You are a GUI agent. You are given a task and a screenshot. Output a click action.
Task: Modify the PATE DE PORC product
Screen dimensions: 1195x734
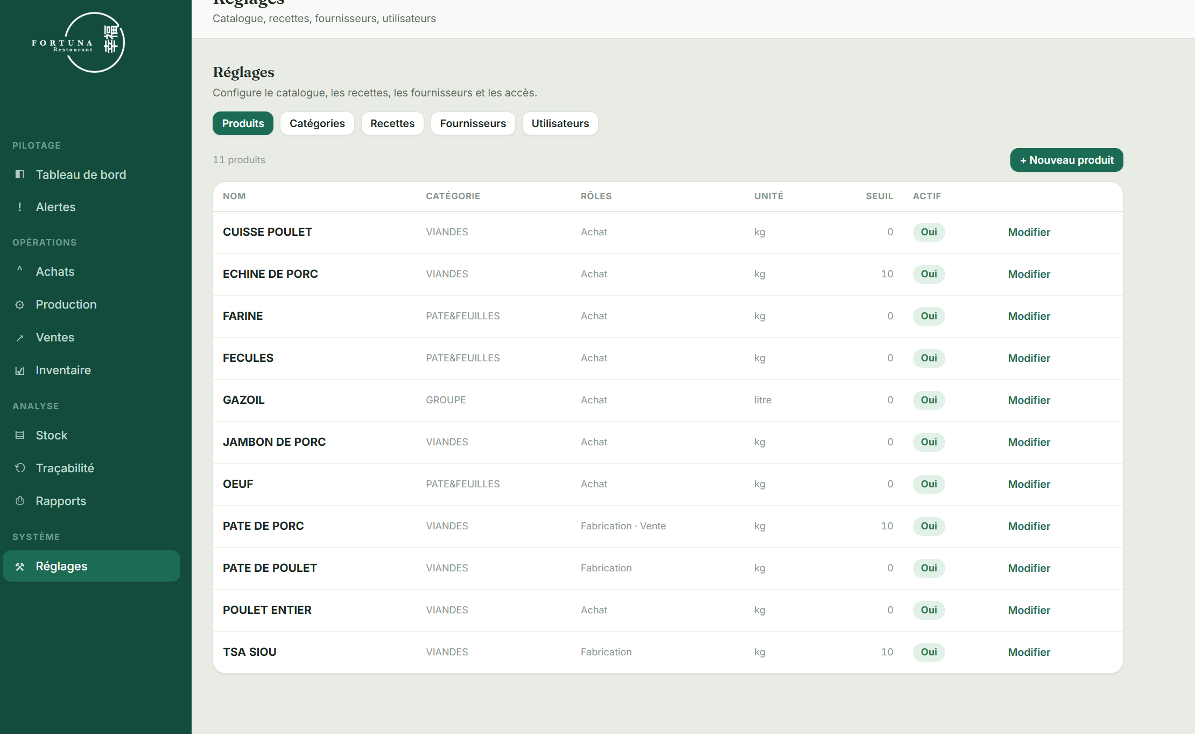click(x=1029, y=526)
